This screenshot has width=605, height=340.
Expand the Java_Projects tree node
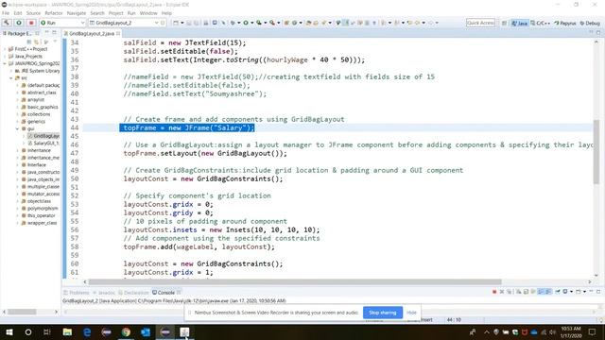click(5, 57)
